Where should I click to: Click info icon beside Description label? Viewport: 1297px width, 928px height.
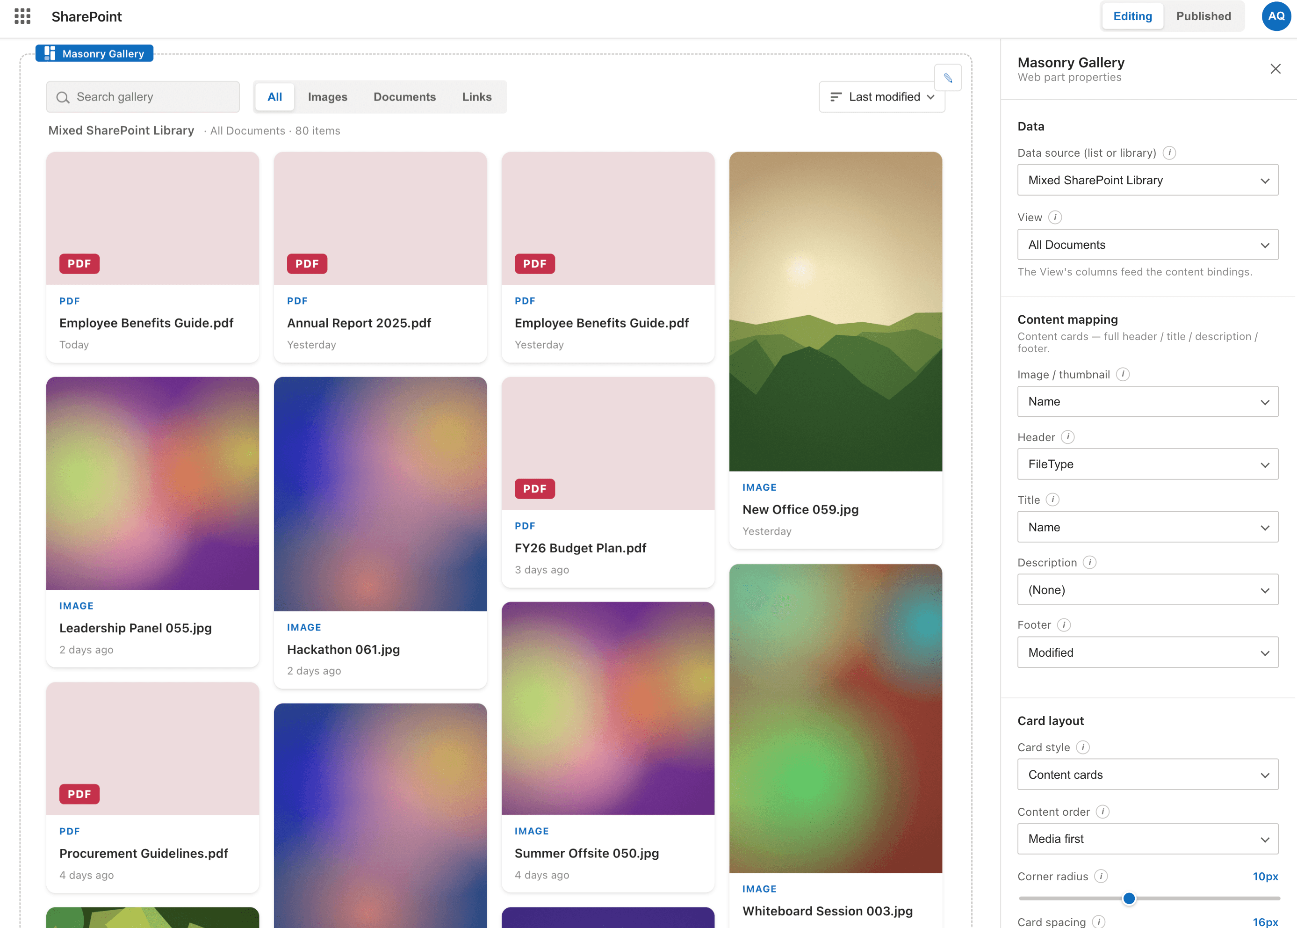(x=1090, y=562)
